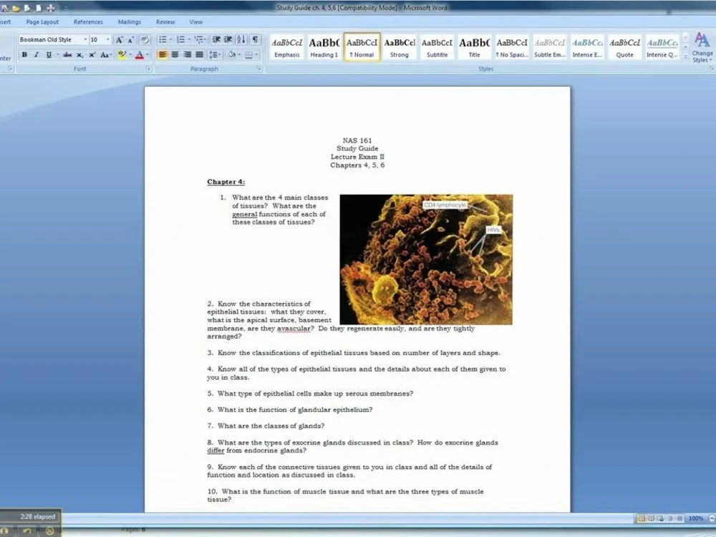Open the References tab
This screenshot has width=716, height=537.
click(x=88, y=22)
